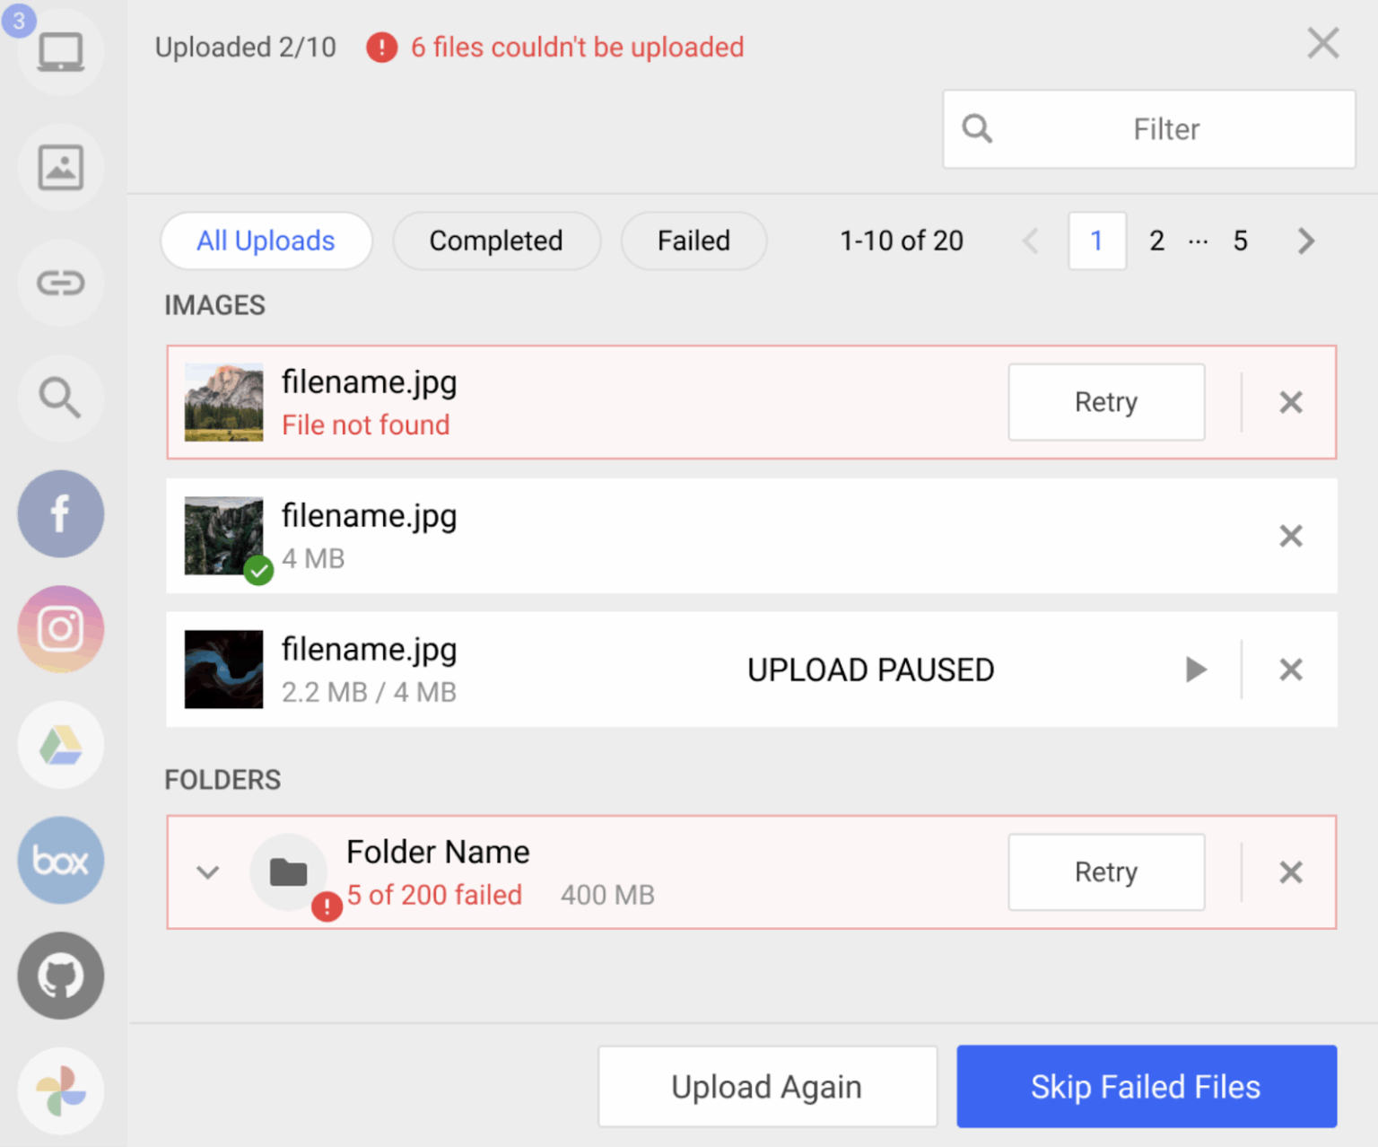
Task: Remove the completed filename.jpg from list
Action: click(x=1291, y=536)
